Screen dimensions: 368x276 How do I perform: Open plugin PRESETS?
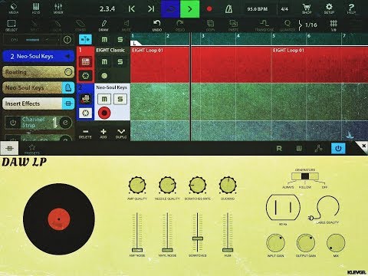pyautogui.click(x=32, y=149)
